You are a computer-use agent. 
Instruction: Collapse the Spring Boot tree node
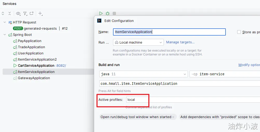pos(5,35)
